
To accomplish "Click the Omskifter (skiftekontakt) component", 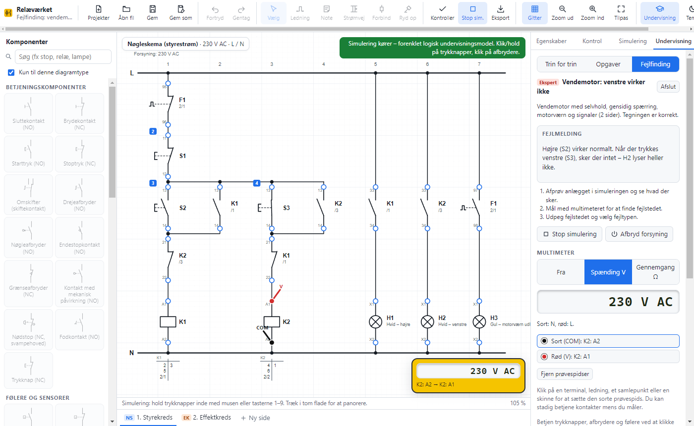I will [x=28, y=194].
